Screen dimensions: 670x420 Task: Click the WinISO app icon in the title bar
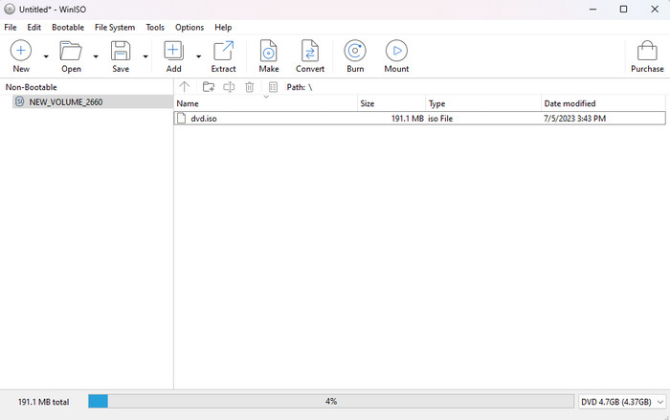[10, 9]
